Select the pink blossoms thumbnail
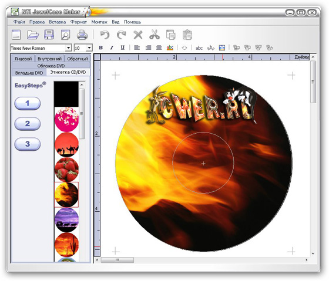 66,120
